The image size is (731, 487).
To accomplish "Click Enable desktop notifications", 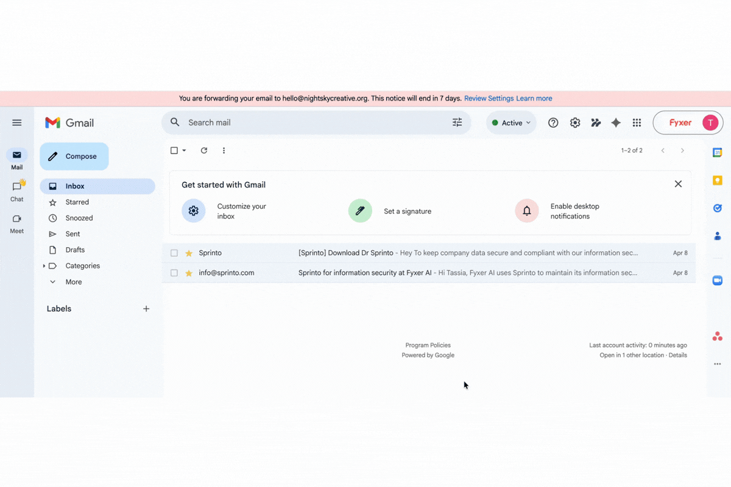I will [x=557, y=211].
